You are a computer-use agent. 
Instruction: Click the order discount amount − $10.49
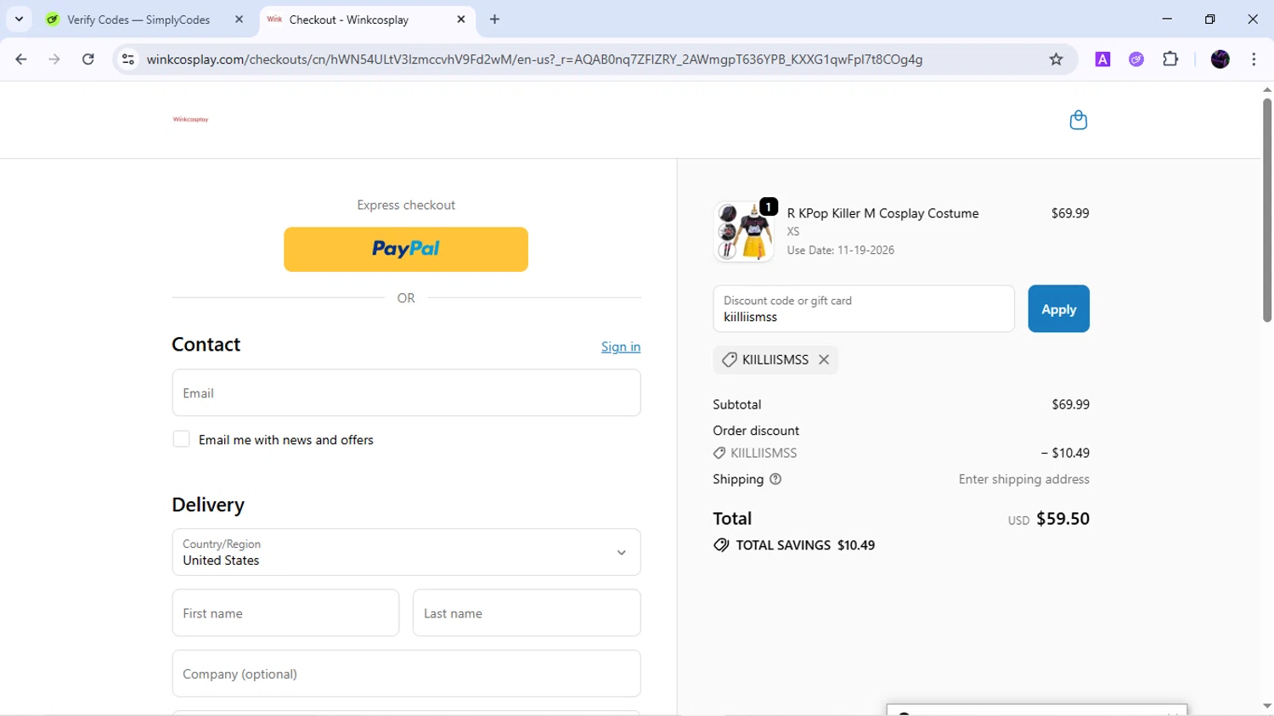click(1065, 453)
